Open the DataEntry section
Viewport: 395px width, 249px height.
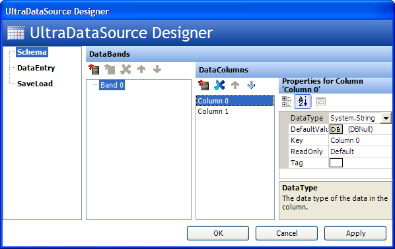click(36, 68)
